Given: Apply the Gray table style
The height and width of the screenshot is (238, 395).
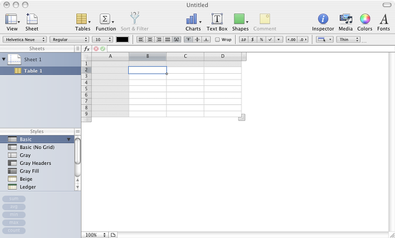Looking at the screenshot, I should 37,155.
